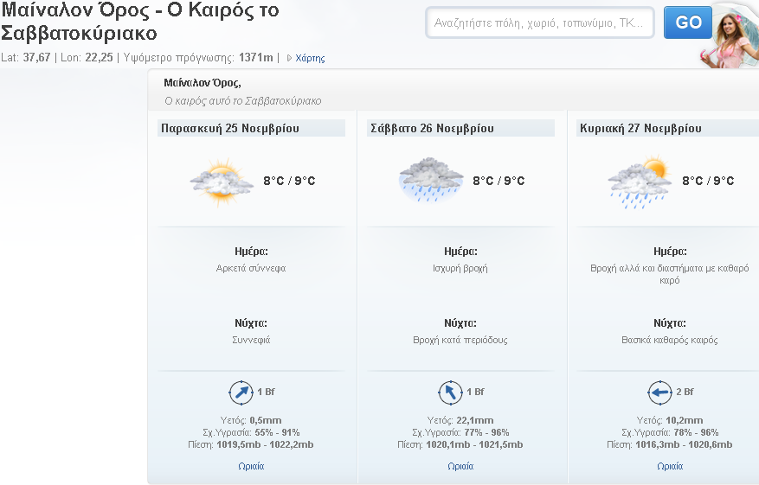
Task: Open the Χάρτης map link
Action: click(310, 58)
